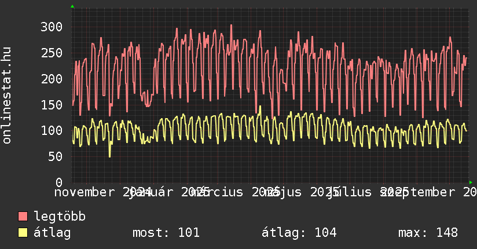
Task: Click the 'most: 101' statistic
Action: point(166,233)
